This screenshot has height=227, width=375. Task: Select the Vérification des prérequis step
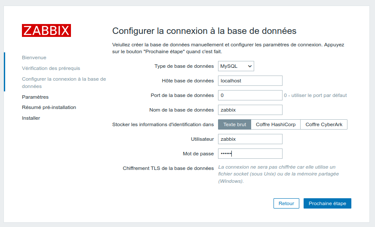[x=51, y=68]
